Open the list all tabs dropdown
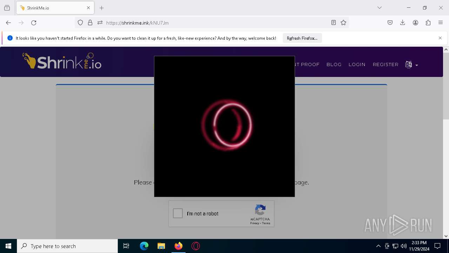The width and height of the screenshot is (449, 253). point(379,8)
